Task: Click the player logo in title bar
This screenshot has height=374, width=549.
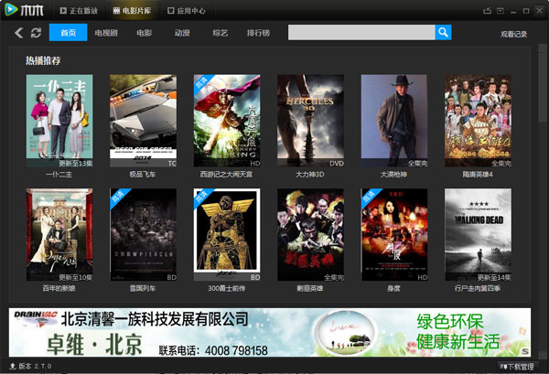Action: click(x=27, y=10)
